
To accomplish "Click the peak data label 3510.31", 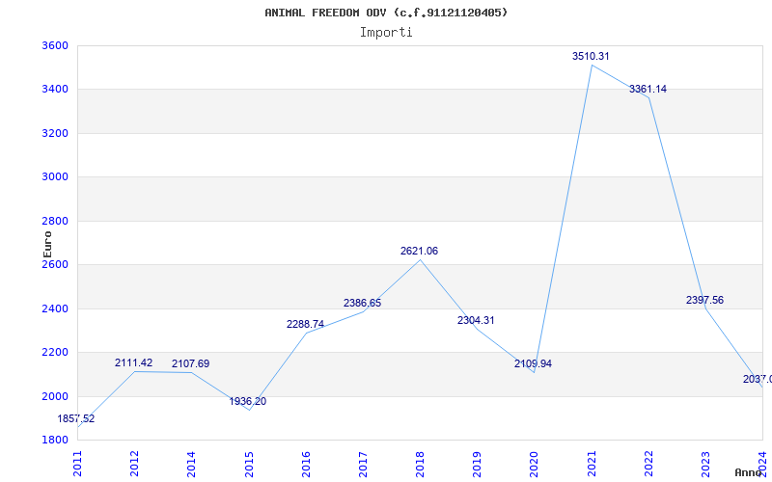I will click(x=591, y=56).
